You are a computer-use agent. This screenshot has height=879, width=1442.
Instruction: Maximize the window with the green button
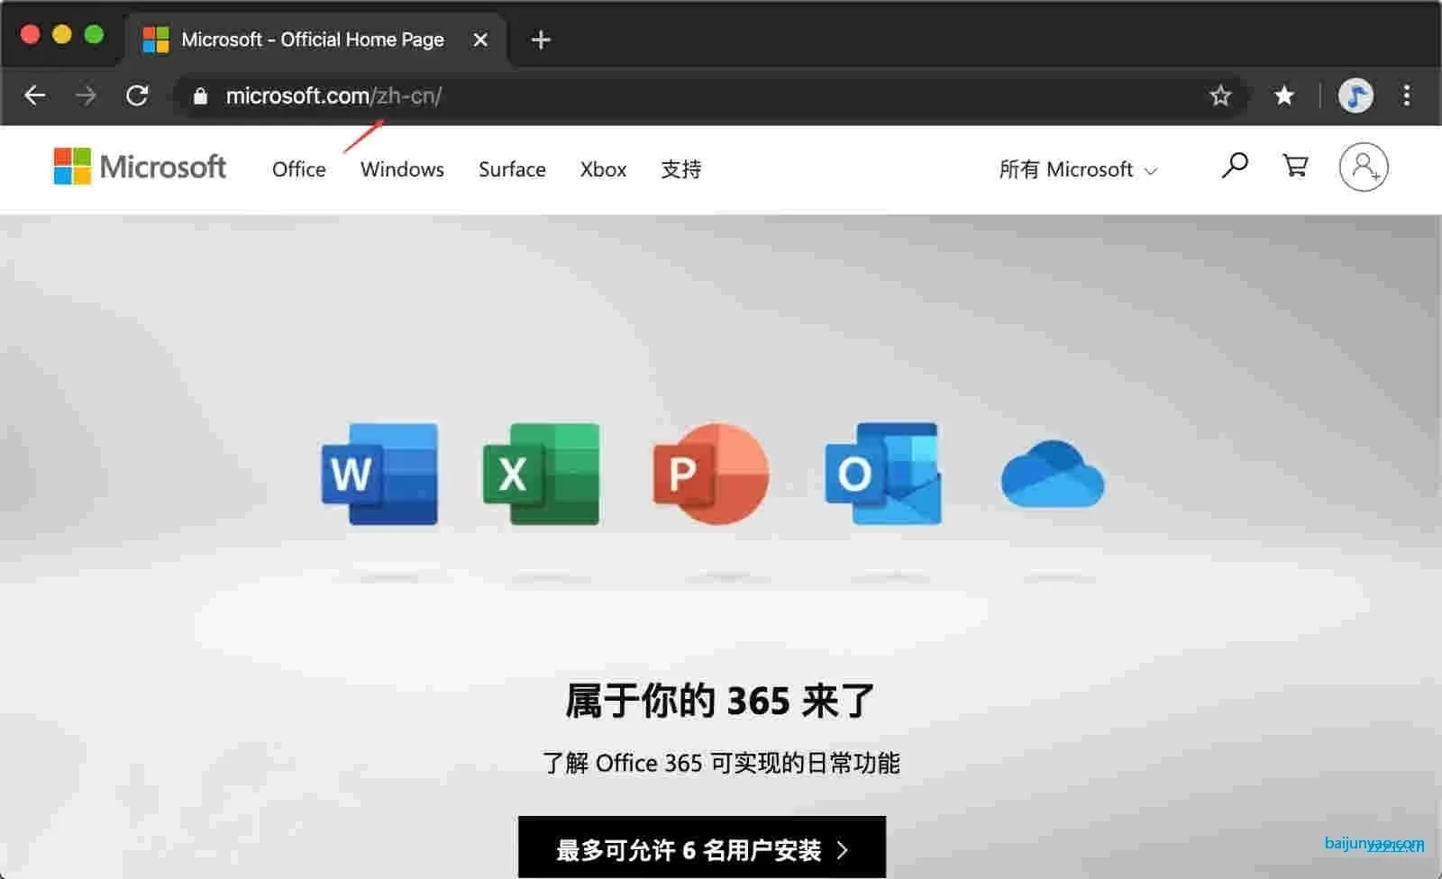click(94, 34)
